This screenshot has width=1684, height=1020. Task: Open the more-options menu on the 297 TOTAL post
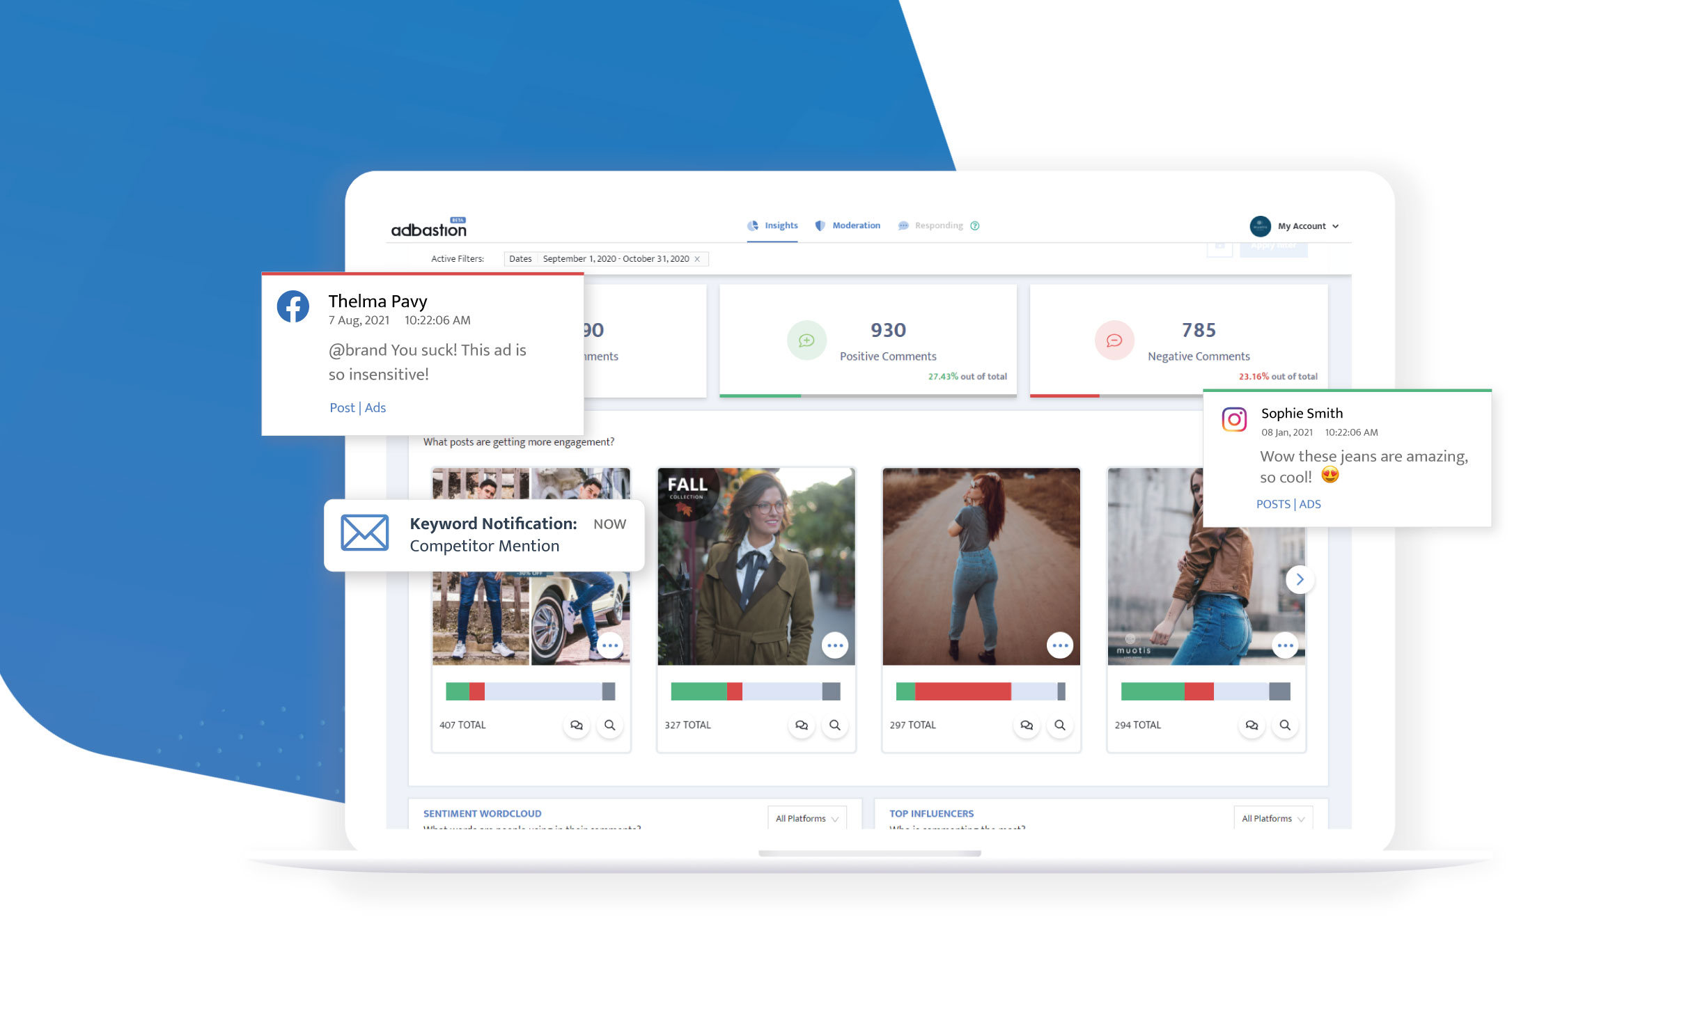pos(1060,645)
